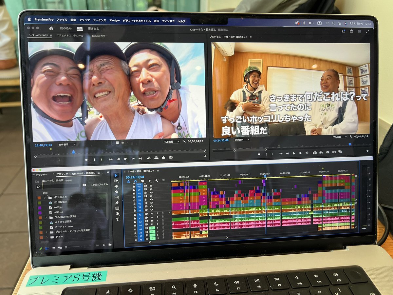Select the Rectangle tool
The width and height of the screenshot is (393, 295).
(117, 208)
